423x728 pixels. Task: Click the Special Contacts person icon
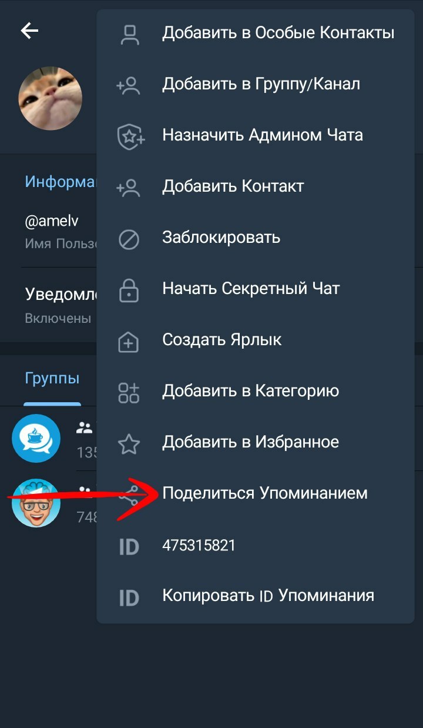point(129,34)
